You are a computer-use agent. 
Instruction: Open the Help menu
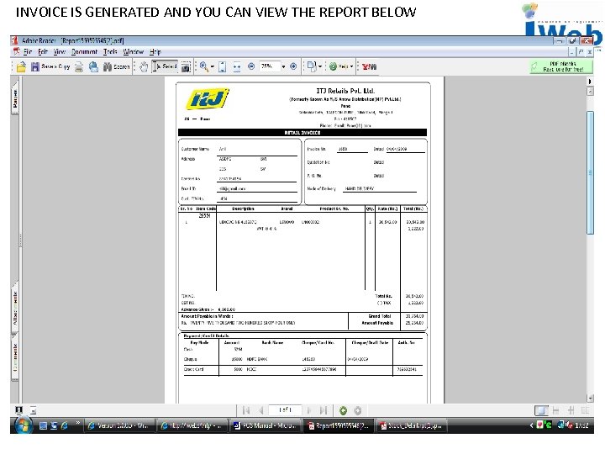click(155, 52)
